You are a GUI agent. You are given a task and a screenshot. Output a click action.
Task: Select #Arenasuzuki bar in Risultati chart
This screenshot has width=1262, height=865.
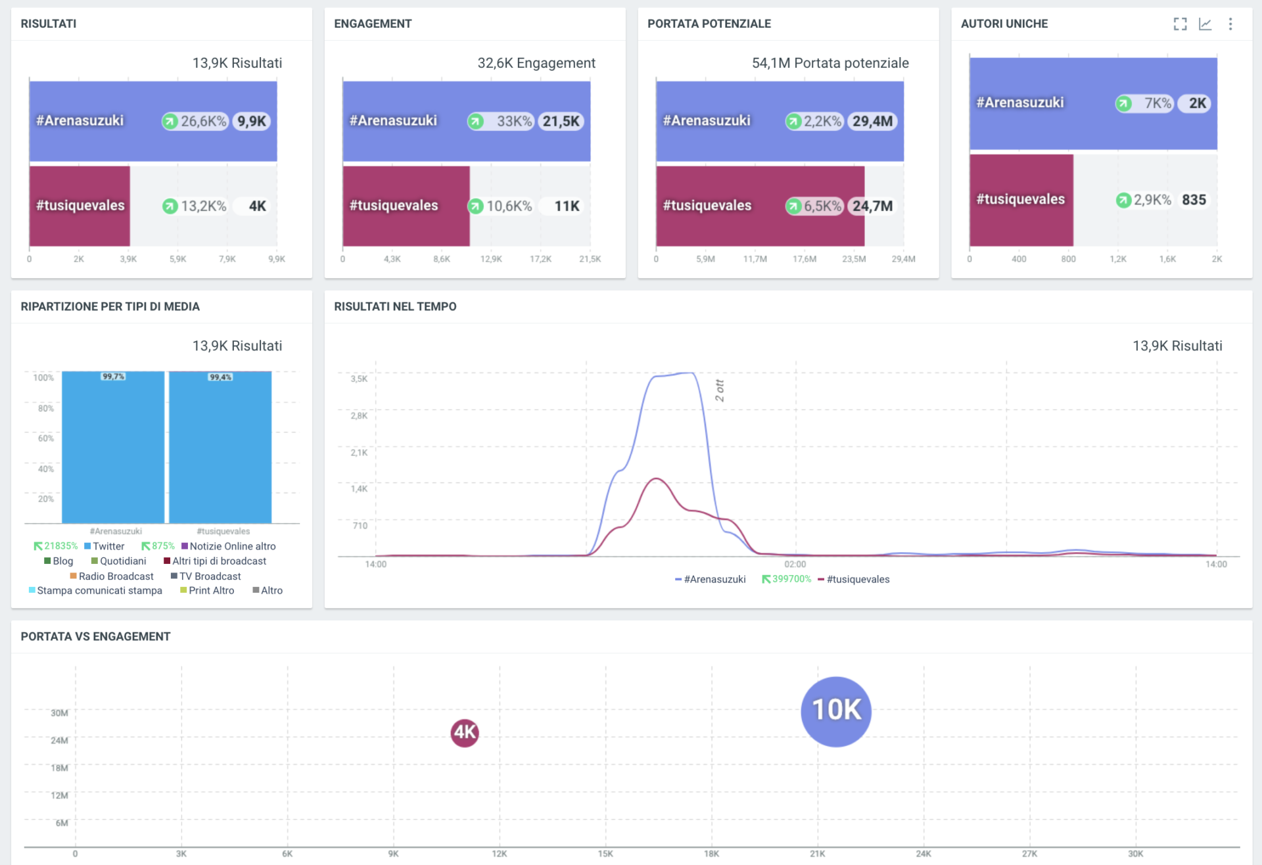pos(153,122)
